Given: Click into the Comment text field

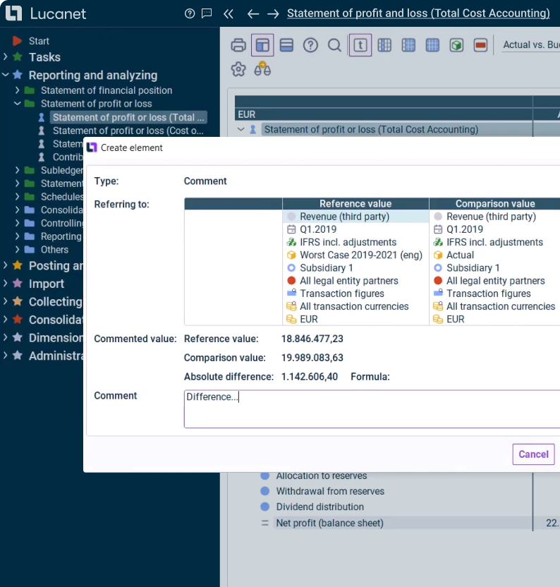Looking at the screenshot, I should coord(372,409).
